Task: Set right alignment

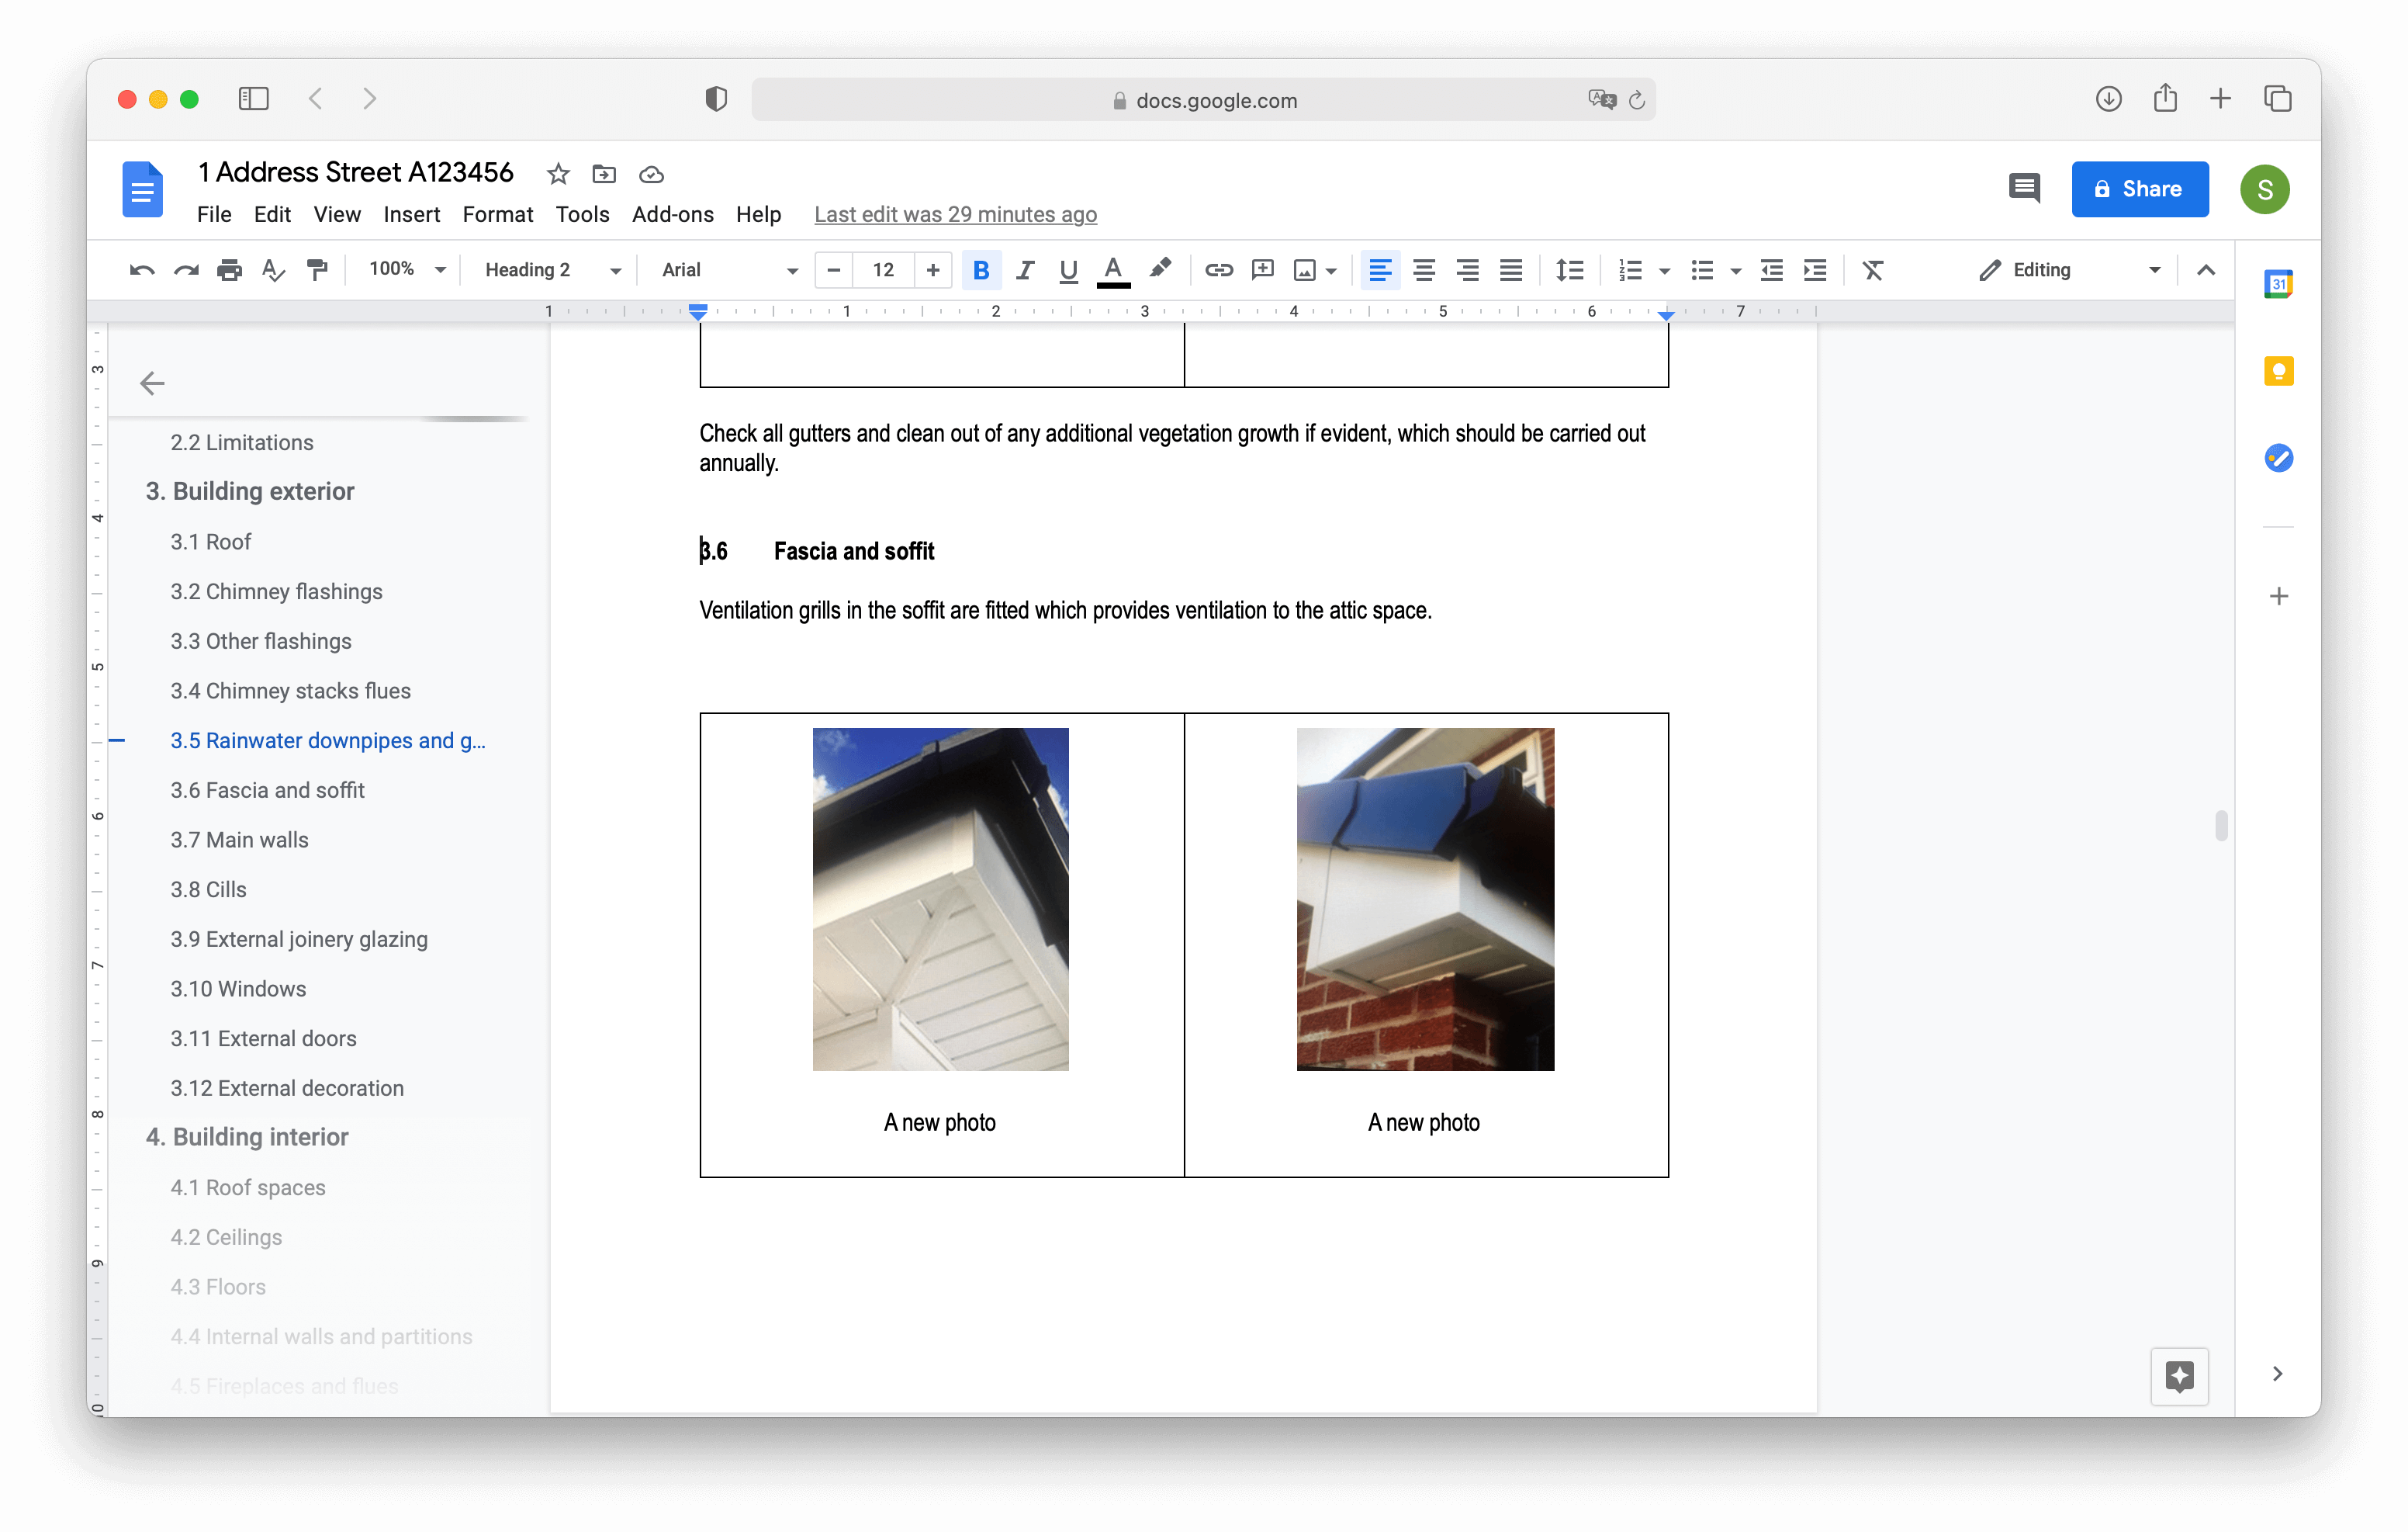Action: coord(1467,270)
